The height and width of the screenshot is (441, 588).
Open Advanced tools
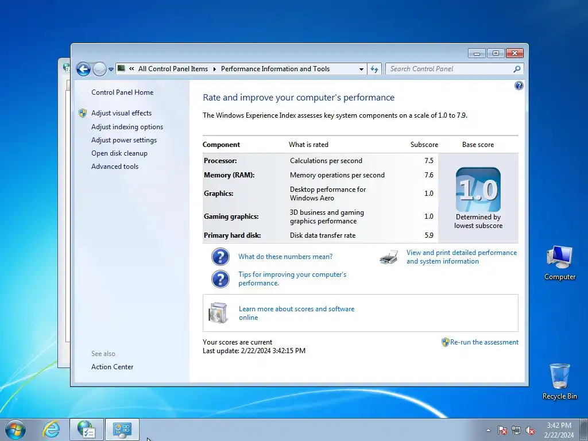(x=115, y=166)
